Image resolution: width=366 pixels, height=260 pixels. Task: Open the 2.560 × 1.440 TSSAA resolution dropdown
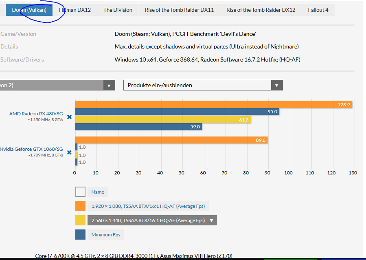point(152,220)
